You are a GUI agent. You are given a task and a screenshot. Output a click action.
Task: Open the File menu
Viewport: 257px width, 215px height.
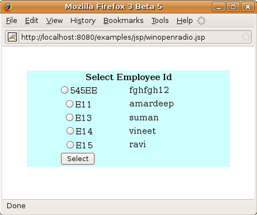tap(12, 21)
